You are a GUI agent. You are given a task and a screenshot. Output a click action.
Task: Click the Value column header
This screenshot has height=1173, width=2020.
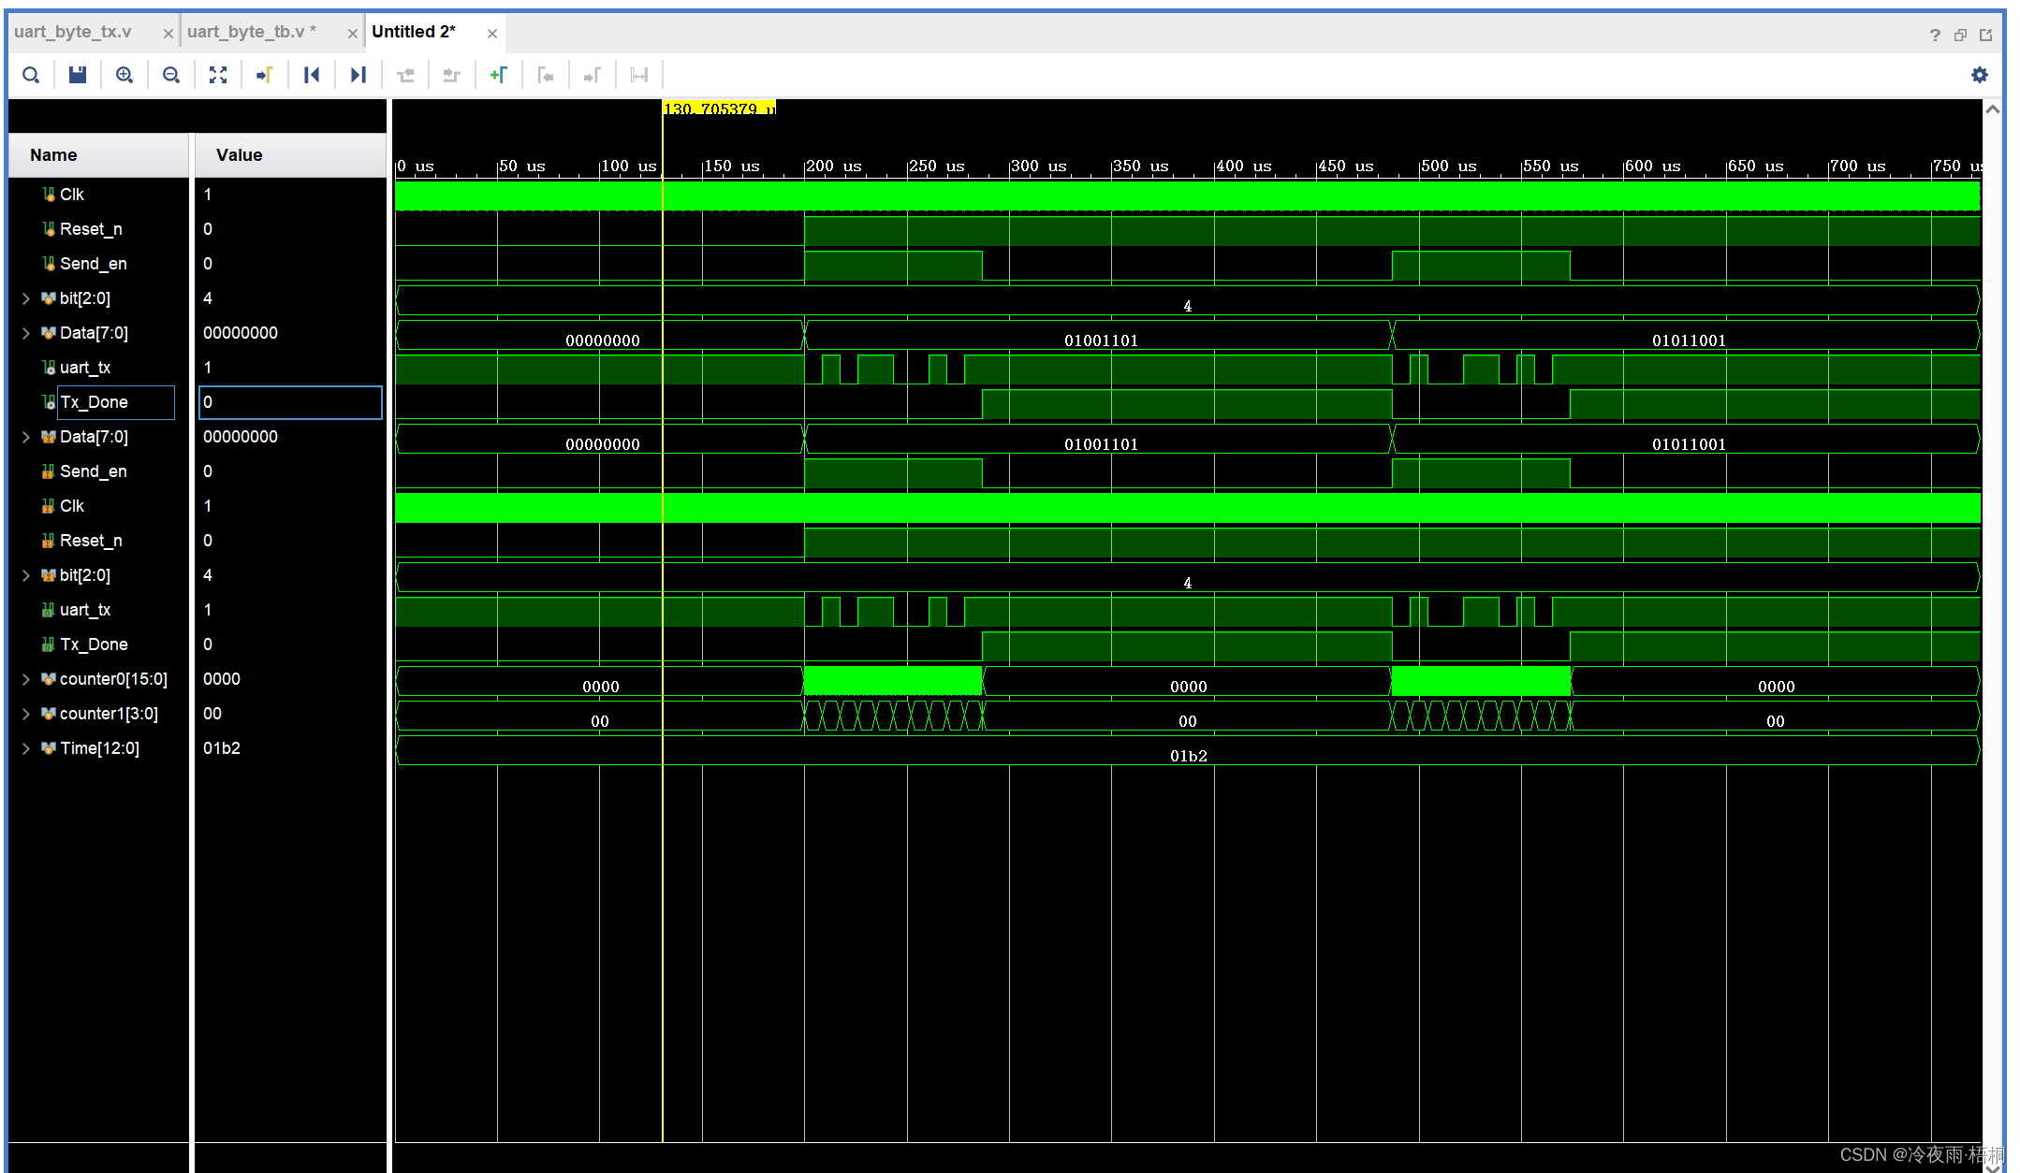pyautogui.click(x=240, y=155)
